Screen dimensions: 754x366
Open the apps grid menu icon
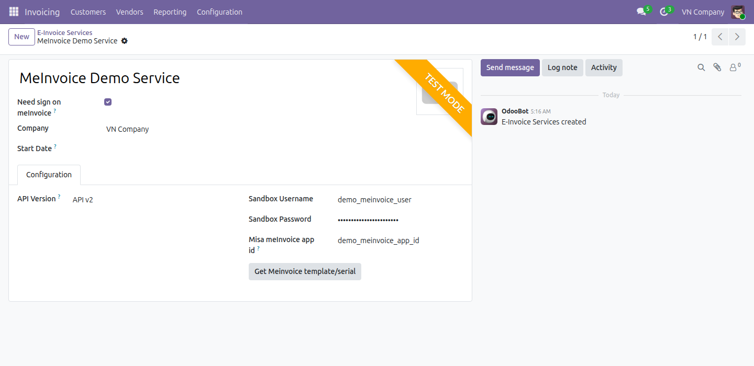pos(14,12)
